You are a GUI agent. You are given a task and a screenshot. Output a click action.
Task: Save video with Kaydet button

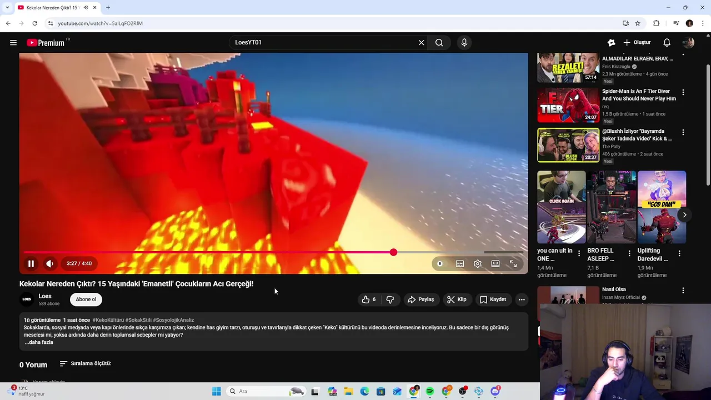493,299
